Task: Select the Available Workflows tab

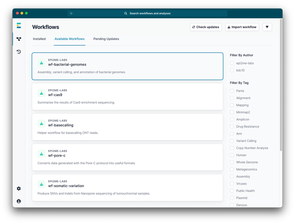Action: point(69,39)
